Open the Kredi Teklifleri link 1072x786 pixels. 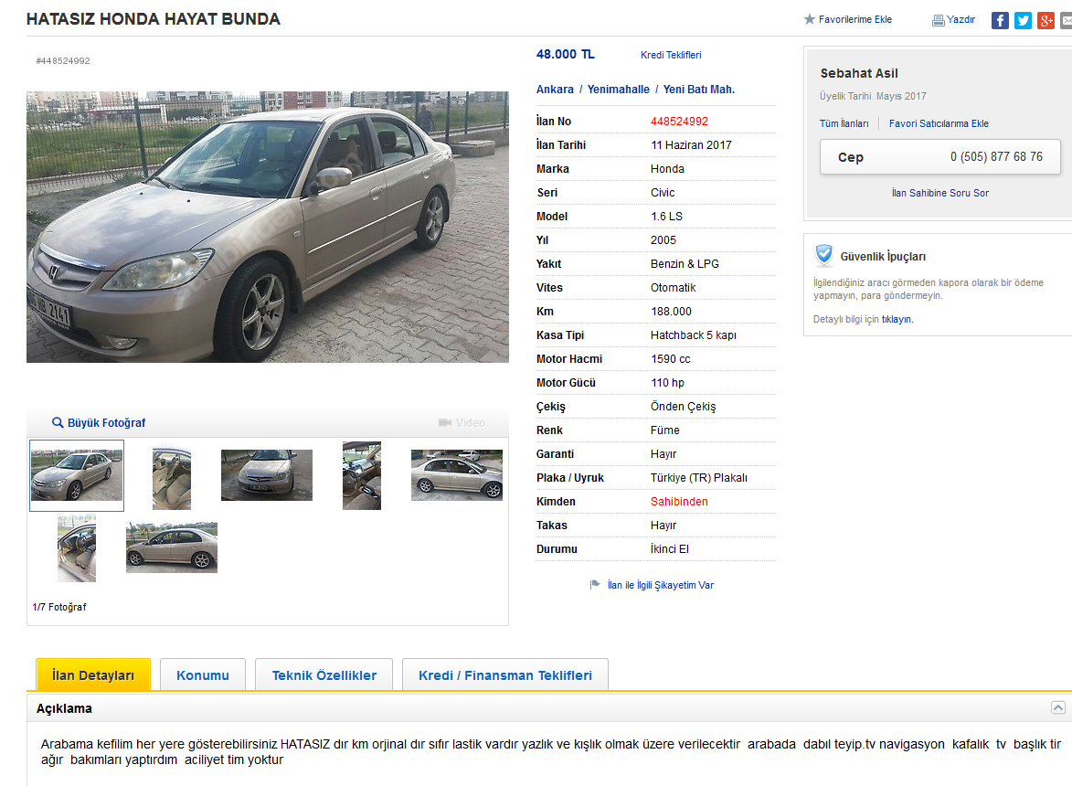click(671, 56)
